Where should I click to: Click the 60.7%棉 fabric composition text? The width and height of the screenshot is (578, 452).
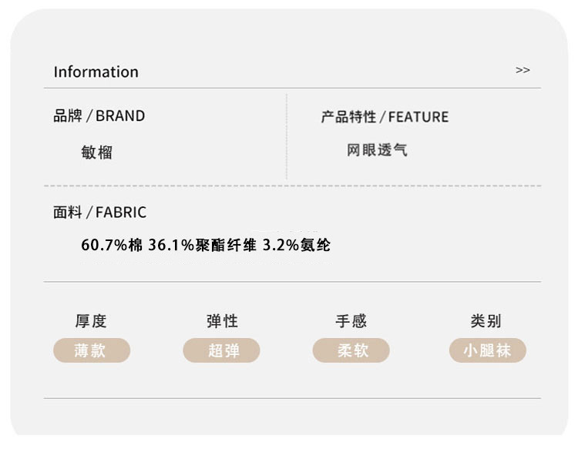pos(112,246)
